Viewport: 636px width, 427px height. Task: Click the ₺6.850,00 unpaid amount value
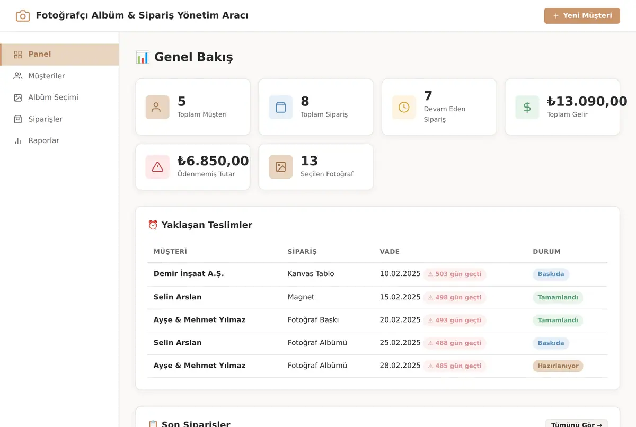pyautogui.click(x=213, y=161)
